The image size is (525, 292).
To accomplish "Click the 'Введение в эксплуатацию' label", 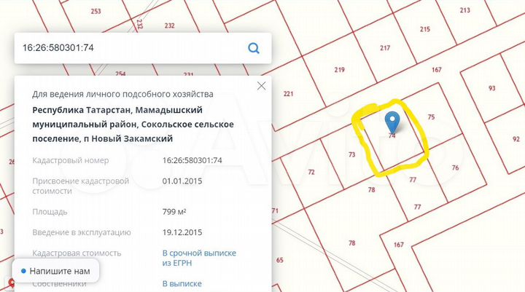I will tap(82, 232).
